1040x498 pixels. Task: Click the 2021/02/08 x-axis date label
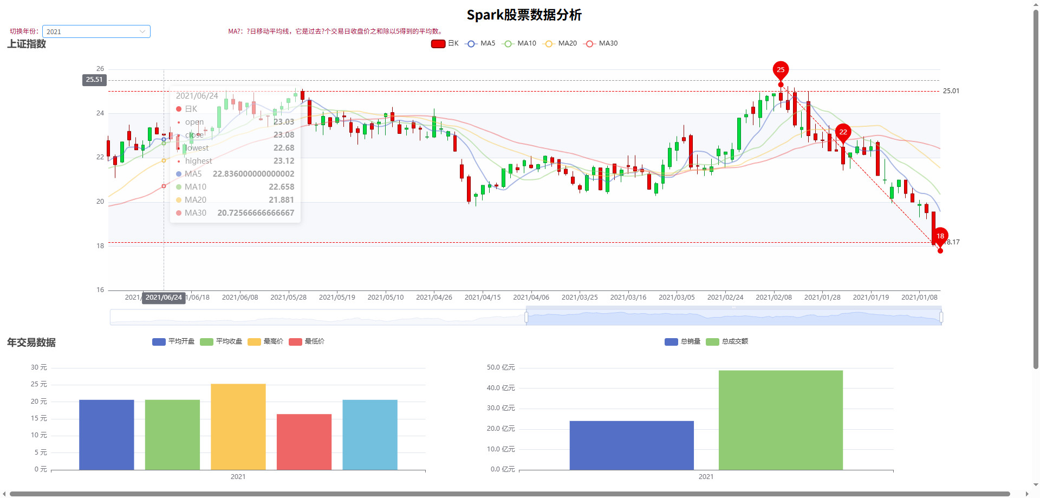(x=773, y=297)
